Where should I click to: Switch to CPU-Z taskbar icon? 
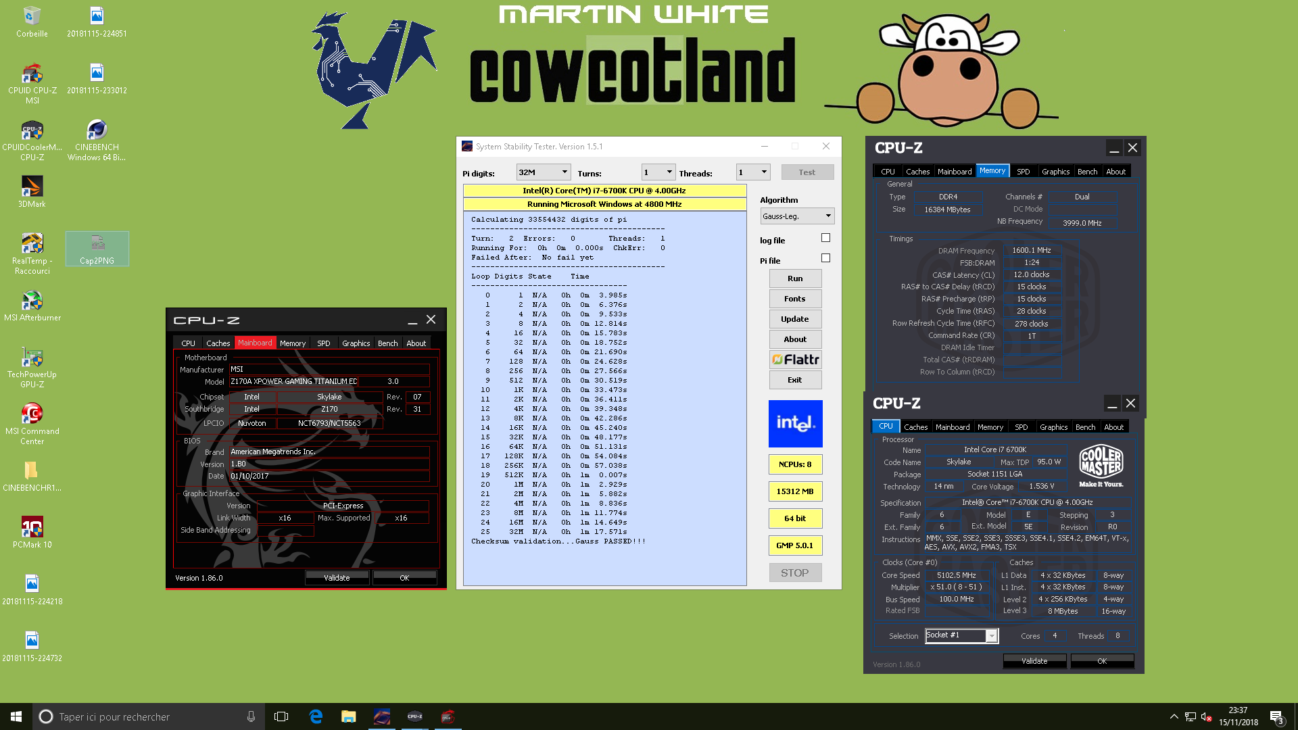pyautogui.click(x=415, y=716)
